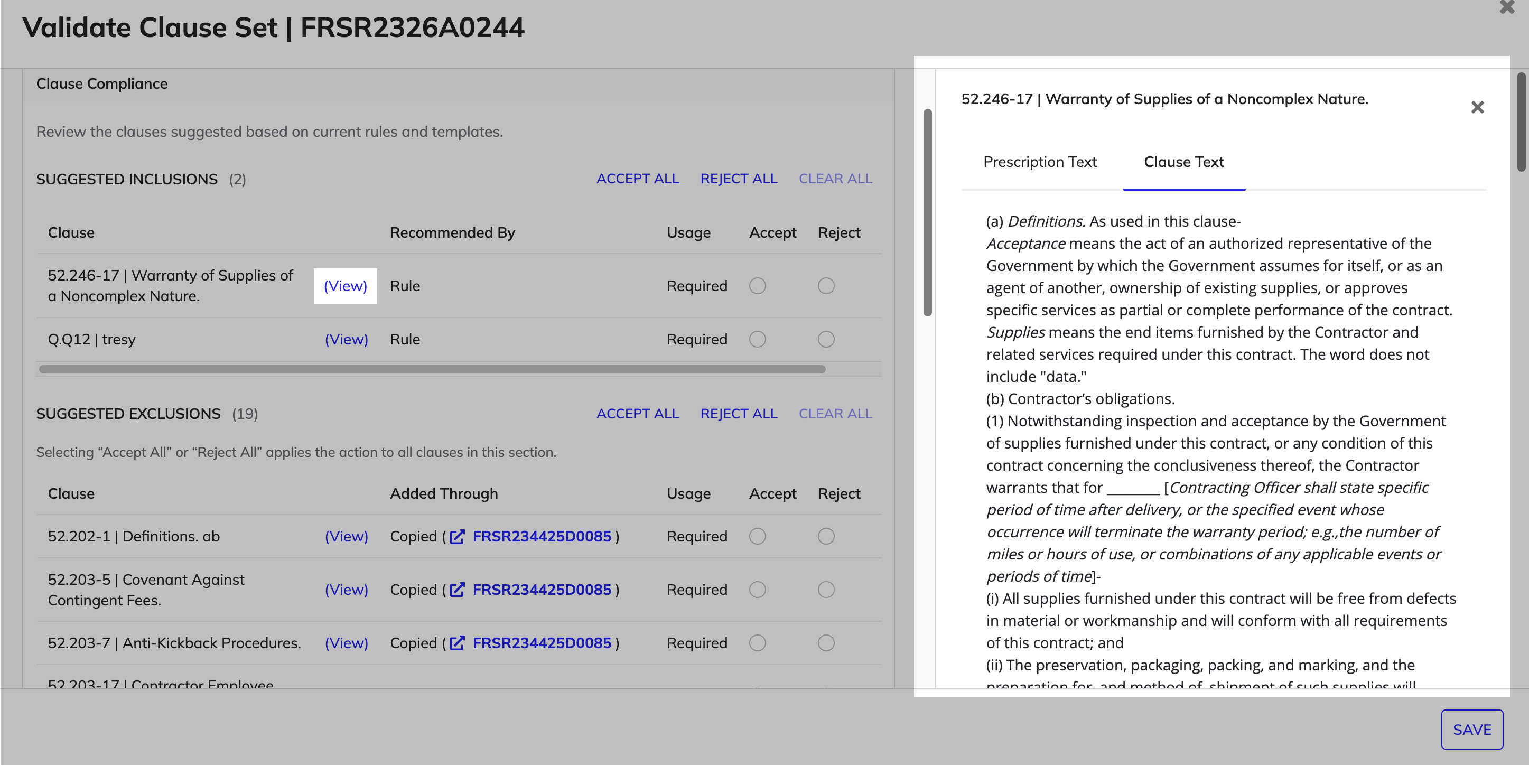Open FRSR234425D0085 link in Anti-Kickback row
Viewport: 1529px width, 766px height.
click(542, 643)
